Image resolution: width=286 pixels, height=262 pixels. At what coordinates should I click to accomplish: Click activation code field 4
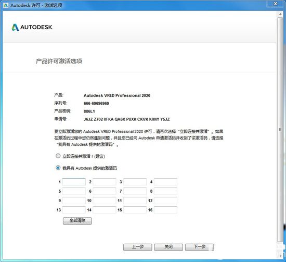coord(165,182)
